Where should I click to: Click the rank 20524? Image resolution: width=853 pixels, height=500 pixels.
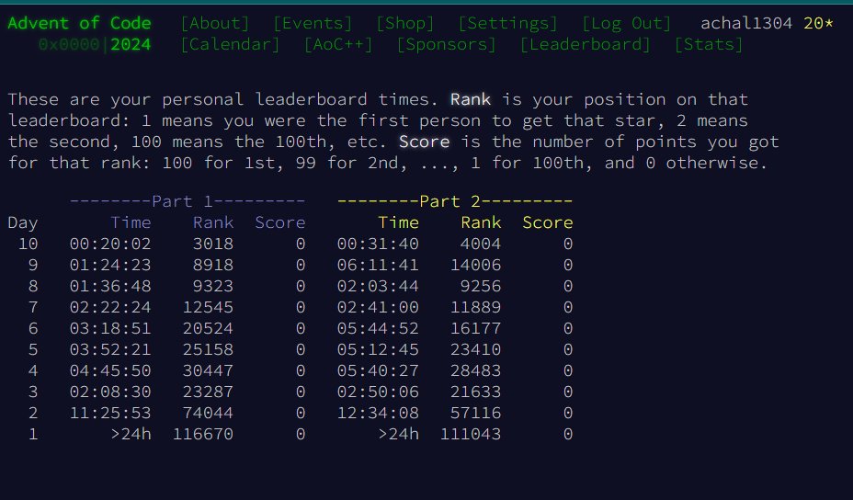209,329
